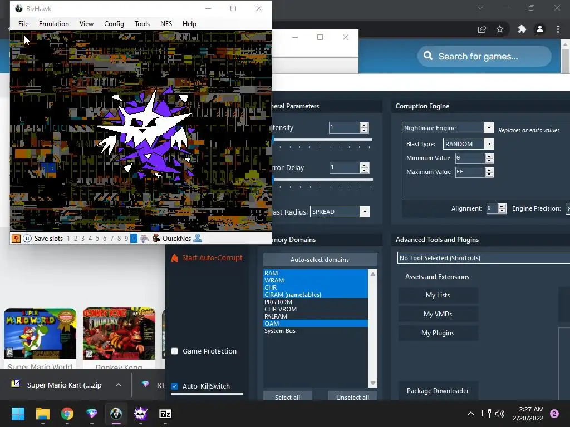Increase the Intensity value with up arrow
Image resolution: width=570 pixels, height=427 pixels.
pyautogui.click(x=364, y=125)
